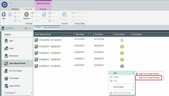Open the Add submenu in the context menu
169x96 pixels.
click(122, 73)
